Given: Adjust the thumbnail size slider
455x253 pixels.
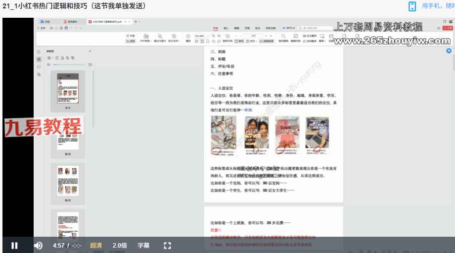Looking at the screenshot, I should [x=69, y=65].
